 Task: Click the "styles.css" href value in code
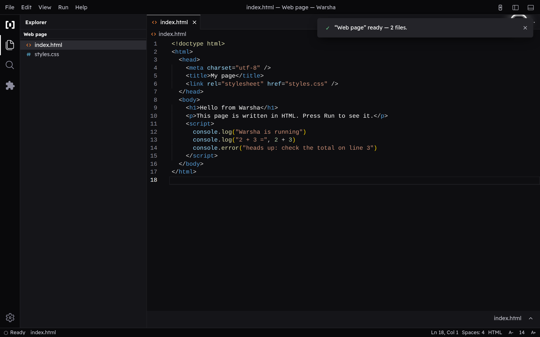(x=306, y=84)
